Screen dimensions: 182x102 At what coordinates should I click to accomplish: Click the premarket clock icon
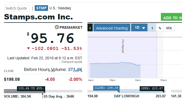pos(57,27)
